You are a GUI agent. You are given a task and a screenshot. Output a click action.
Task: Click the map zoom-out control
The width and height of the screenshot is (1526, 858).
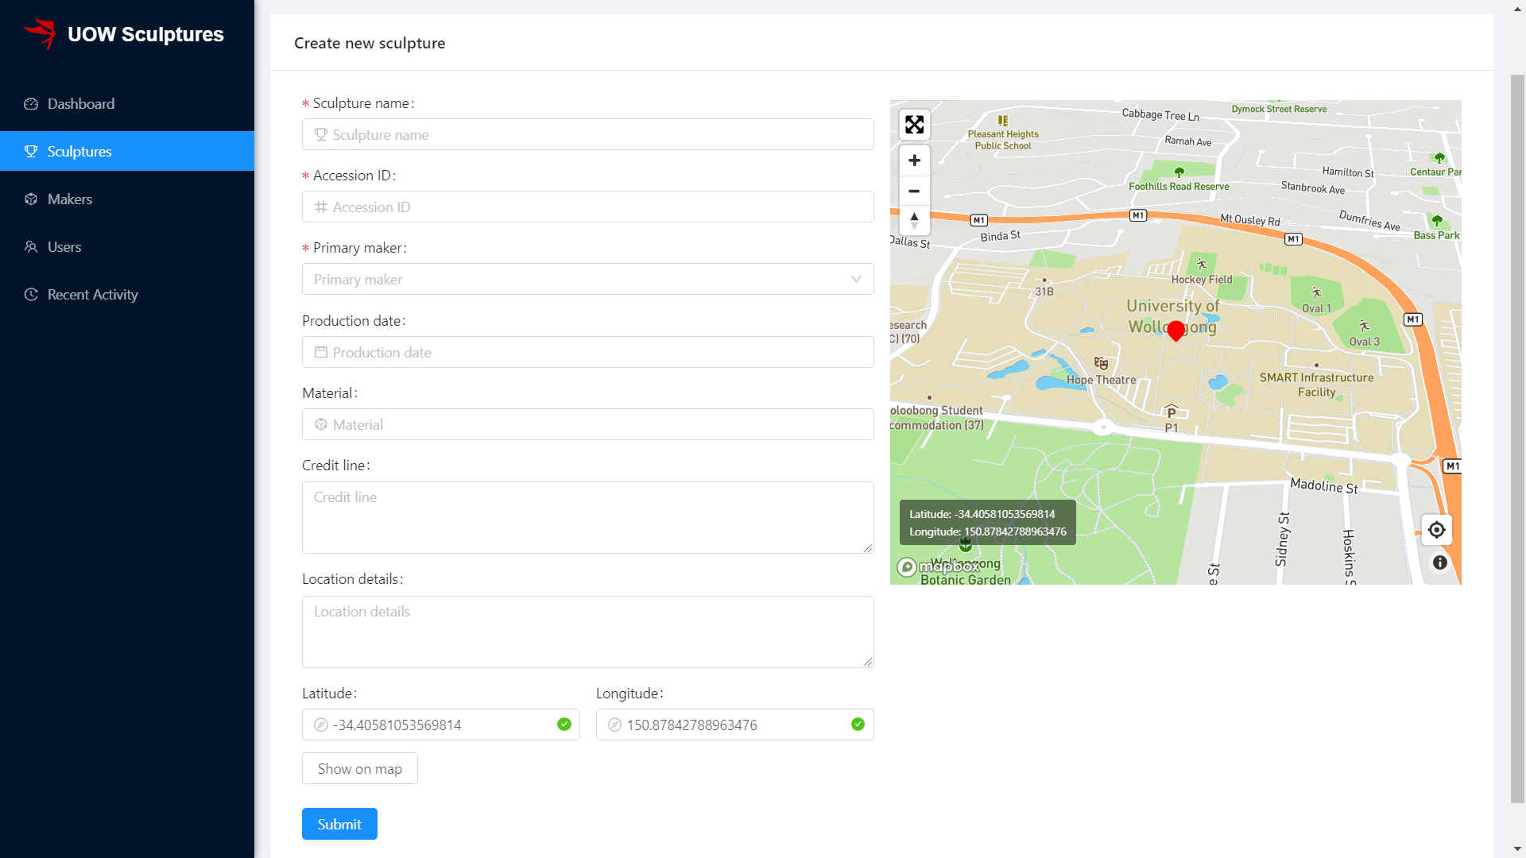pos(913,191)
